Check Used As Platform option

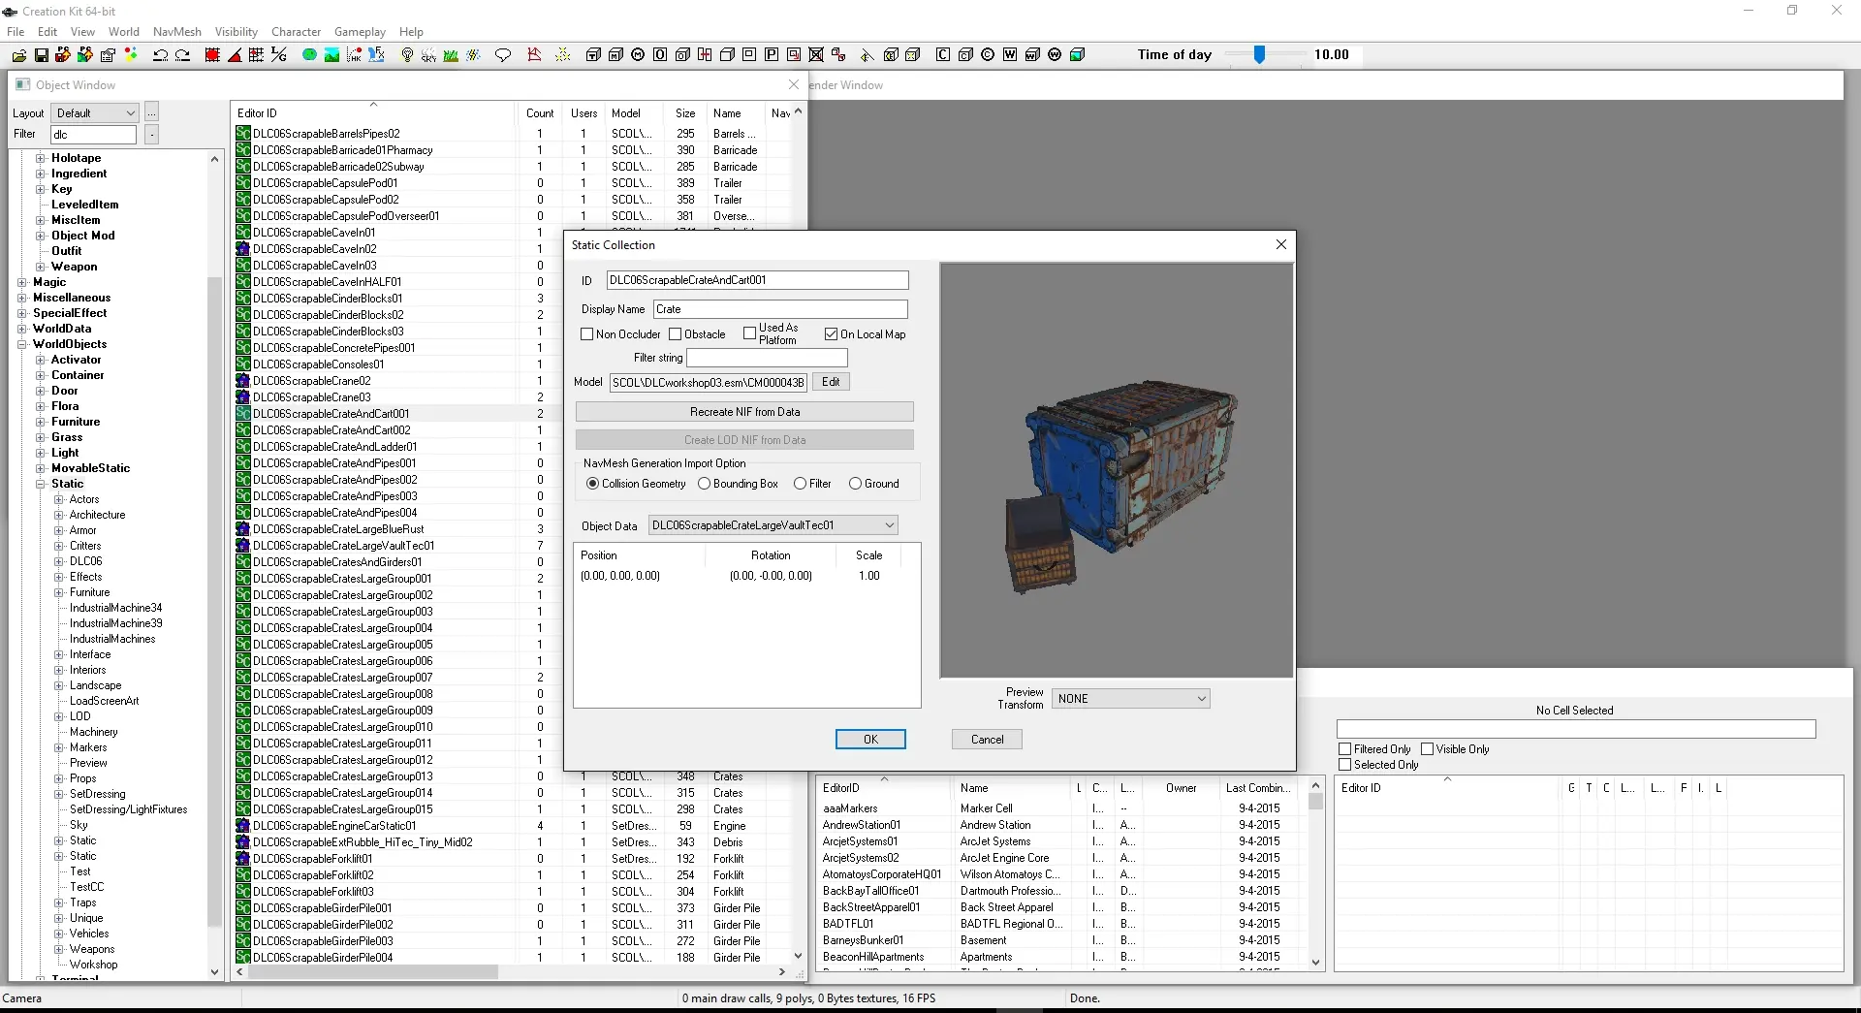[750, 333]
